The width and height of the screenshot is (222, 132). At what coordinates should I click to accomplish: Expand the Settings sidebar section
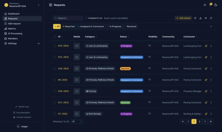tap(22, 44)
